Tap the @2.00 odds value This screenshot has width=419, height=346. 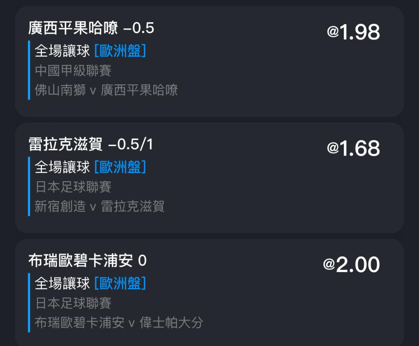tap(351, 265)
